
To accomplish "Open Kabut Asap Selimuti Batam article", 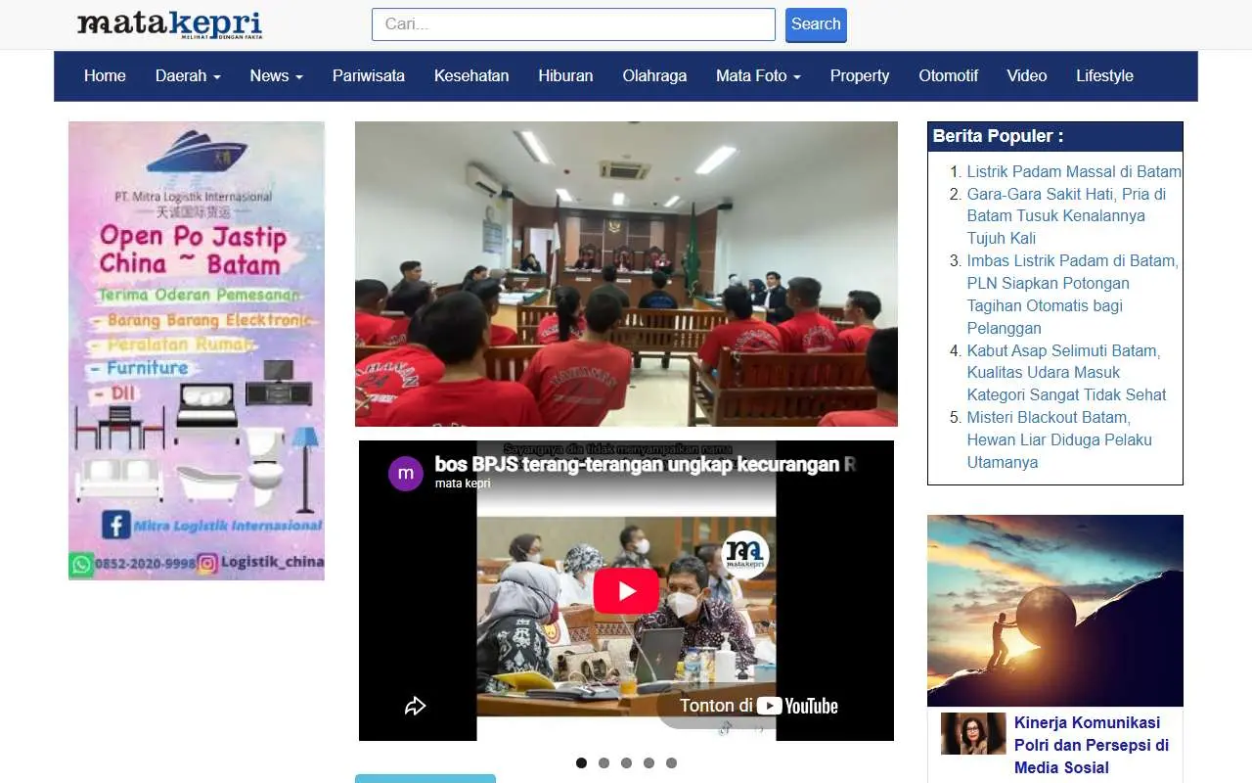I will click(1067, 373).
